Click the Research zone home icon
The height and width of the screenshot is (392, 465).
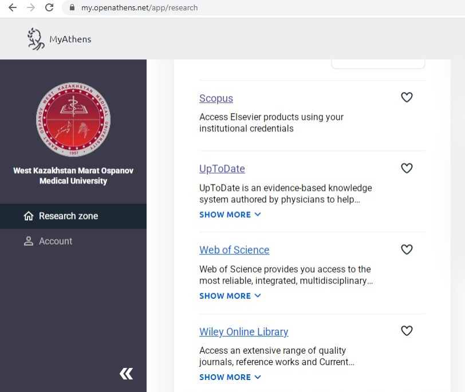click(x=28, y=216)
